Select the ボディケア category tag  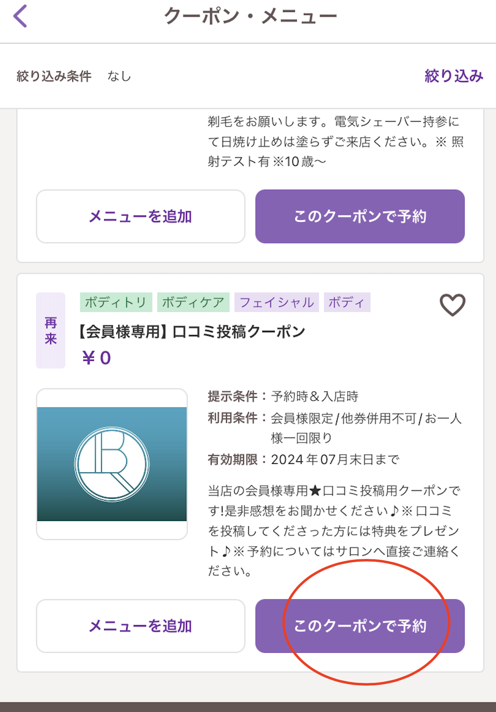point(193,302)
